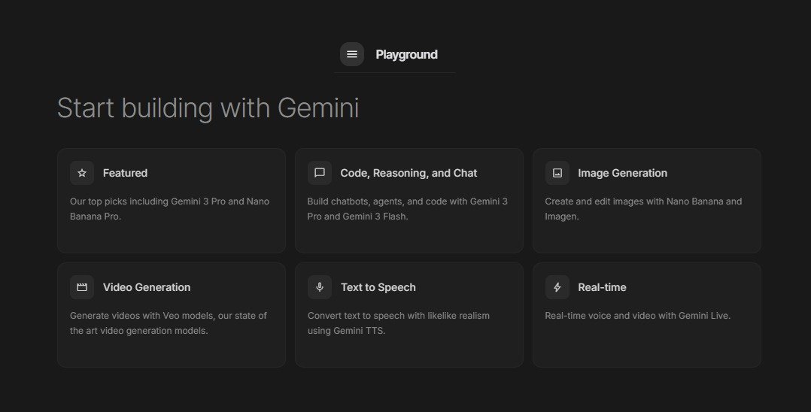
Task: Click the Veo models description text
Action: (169, 323)
